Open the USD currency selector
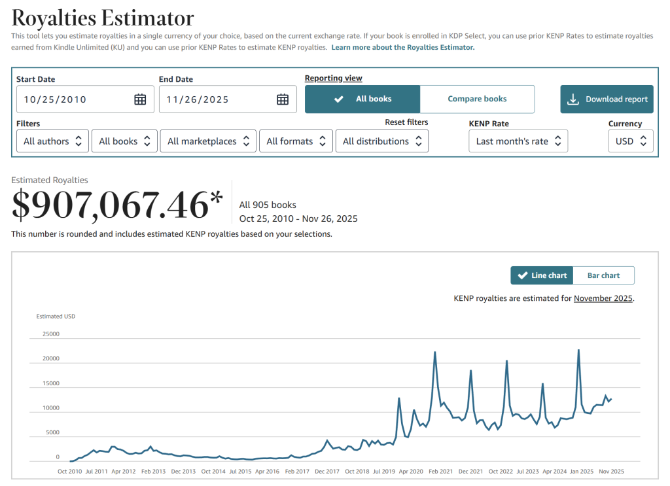This screenshot has height=486, width=670. [x=630, y=141]
